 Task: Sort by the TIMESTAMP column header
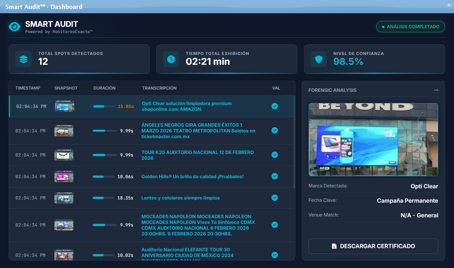coord(28,88)
